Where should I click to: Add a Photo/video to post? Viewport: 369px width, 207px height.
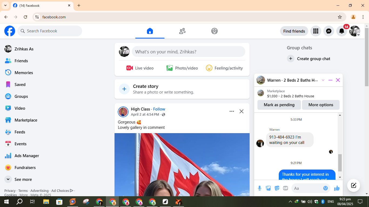tap(182, 68)
